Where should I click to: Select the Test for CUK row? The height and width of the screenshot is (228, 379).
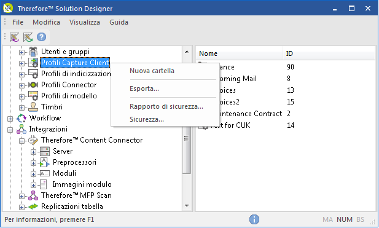(x=285, y=125)
